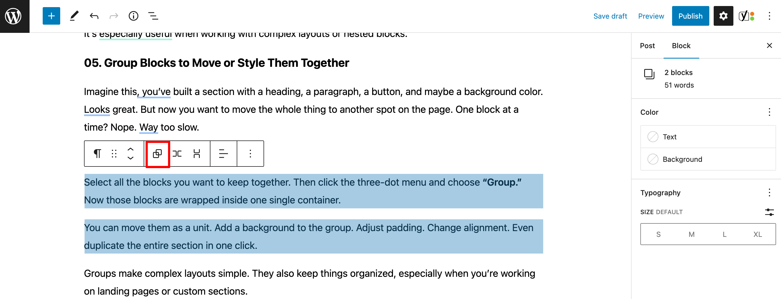The width and height of the screenshot is (781, 299).
Task: Open the document Details info icon
Action: tap(133, 16)
